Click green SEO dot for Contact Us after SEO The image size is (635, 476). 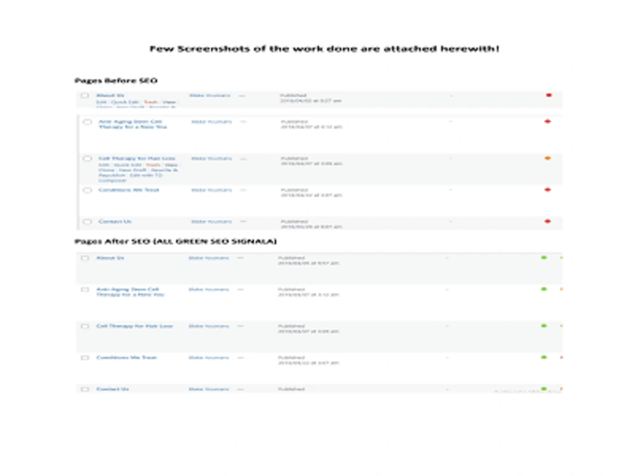[544, 389]
